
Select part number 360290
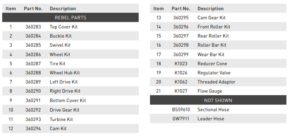(x=33, y=91)
